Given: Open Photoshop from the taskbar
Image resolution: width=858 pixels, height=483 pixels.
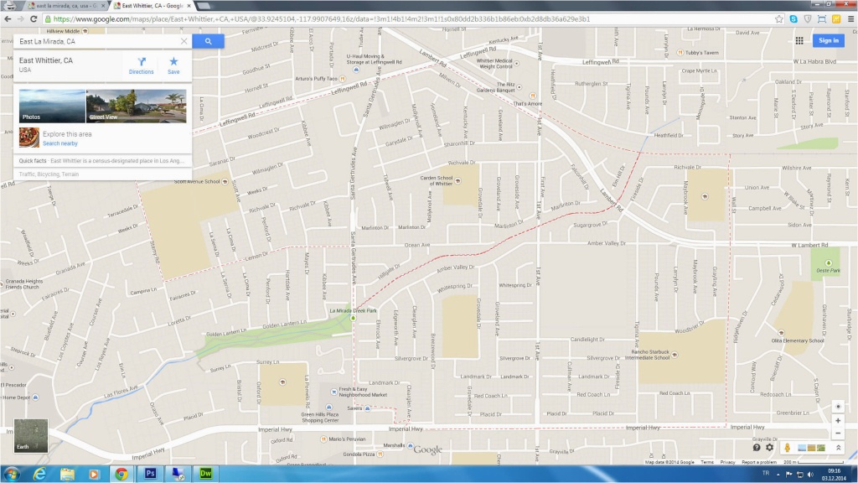Looking at the screenshot, I should click(151, 474).
